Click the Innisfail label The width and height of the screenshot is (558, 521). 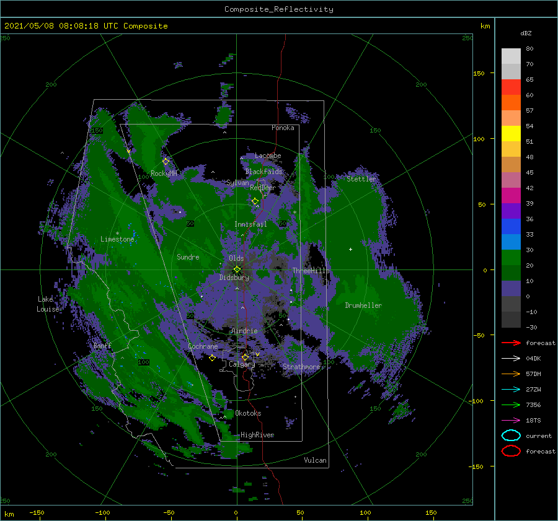250,224
